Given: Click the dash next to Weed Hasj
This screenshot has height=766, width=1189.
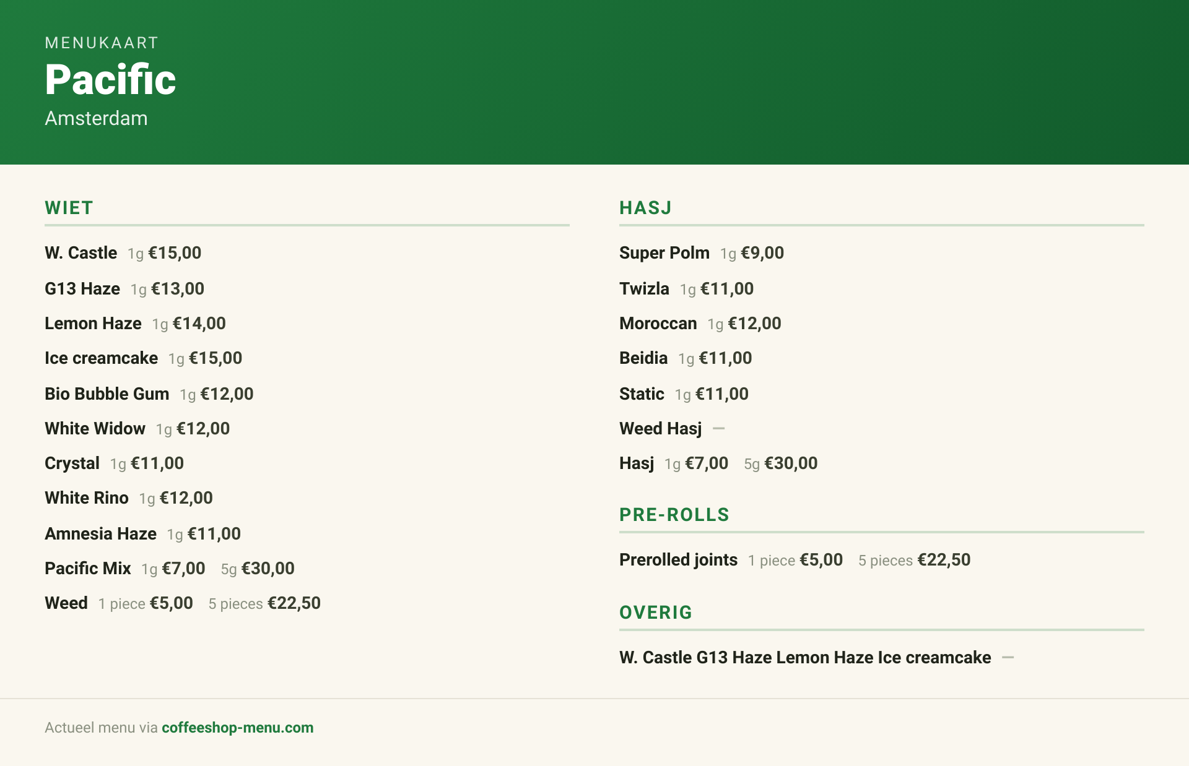Looking at the screenshot, I should coord(718,428).
